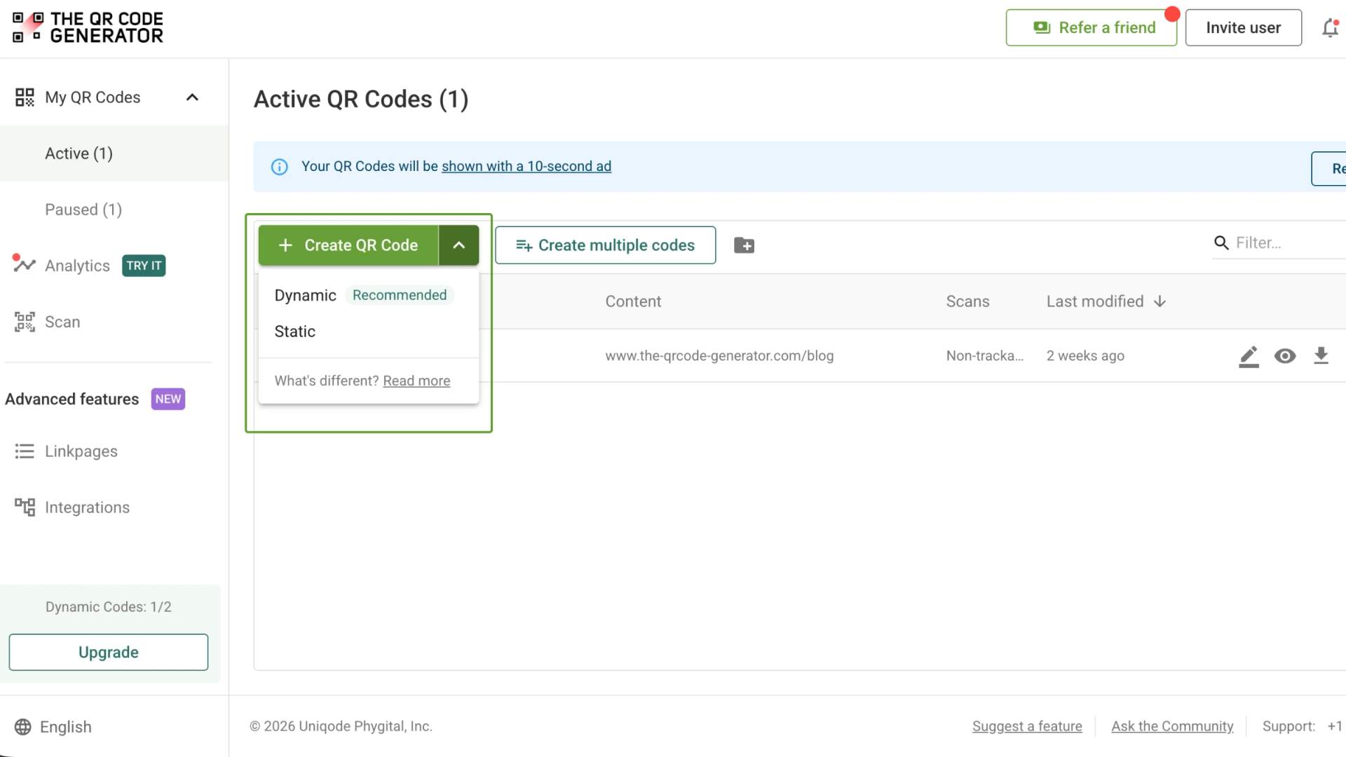This screenshot has height=757, width=1346.
Task: Click the Analytics chart icon
Action: click(24, 264)
